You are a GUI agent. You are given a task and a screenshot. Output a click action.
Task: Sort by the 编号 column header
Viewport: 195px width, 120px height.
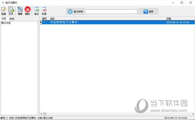(44, 19)
